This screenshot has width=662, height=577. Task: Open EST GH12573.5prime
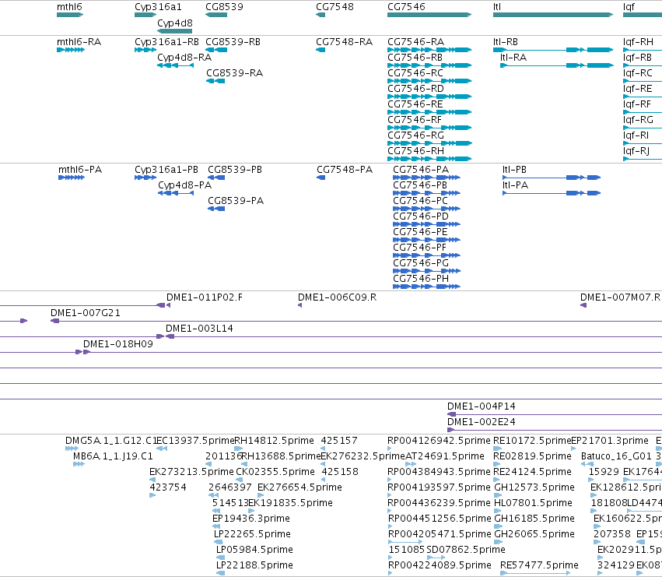[534, 487]
